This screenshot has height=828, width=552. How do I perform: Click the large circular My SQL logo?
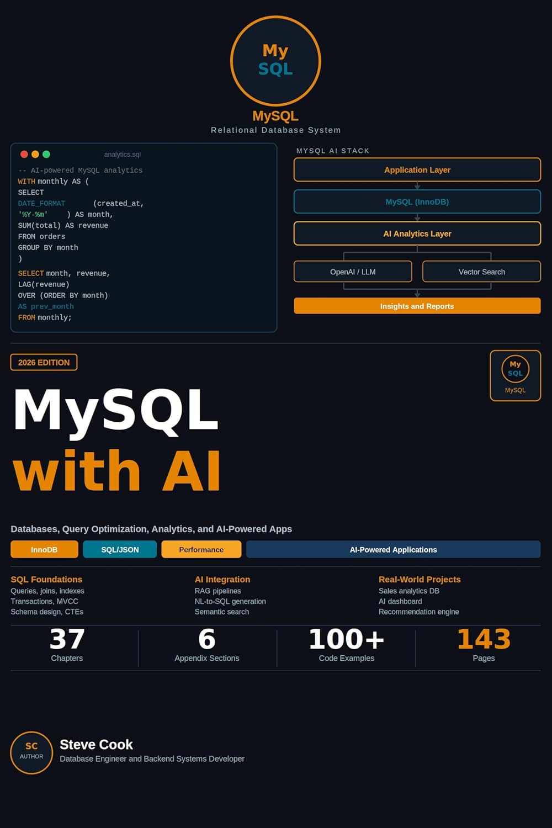click(x=275, y=61)
